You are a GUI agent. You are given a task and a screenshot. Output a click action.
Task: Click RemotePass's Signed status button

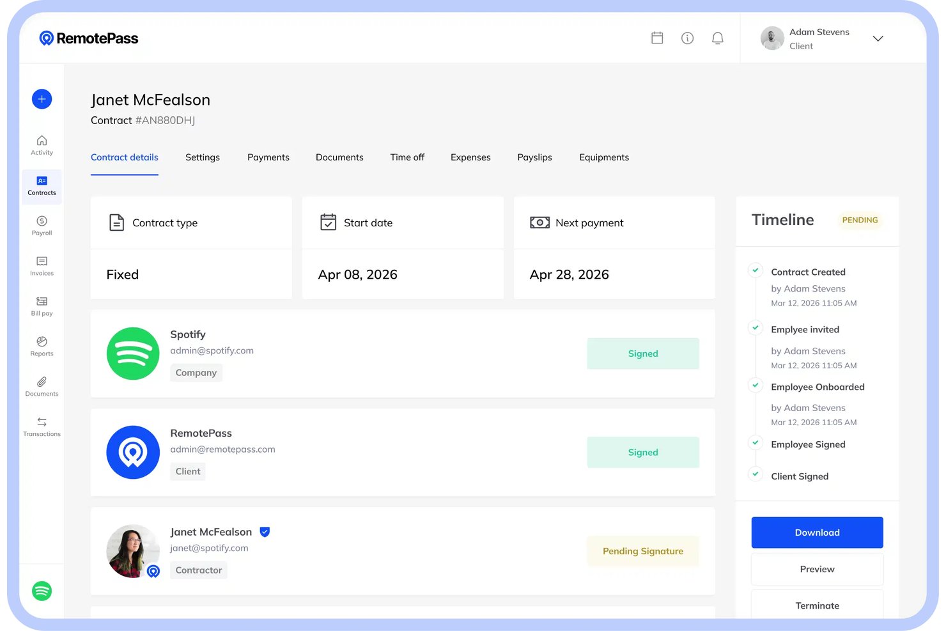(643, 452)
